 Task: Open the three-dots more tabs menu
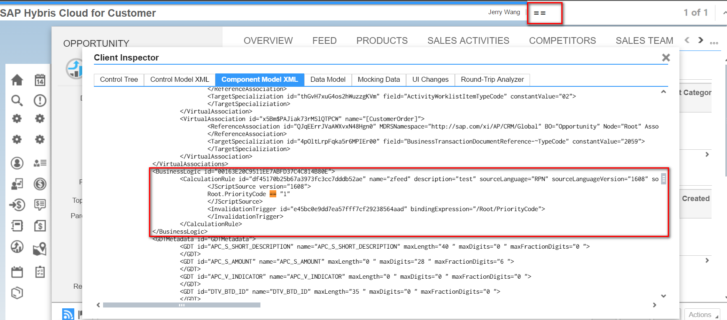point(714,43)
